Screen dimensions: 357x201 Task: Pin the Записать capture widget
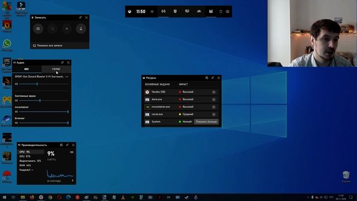click(80, 17)
